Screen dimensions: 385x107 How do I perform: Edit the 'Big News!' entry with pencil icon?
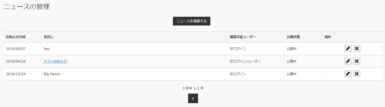tap(348, 74)
